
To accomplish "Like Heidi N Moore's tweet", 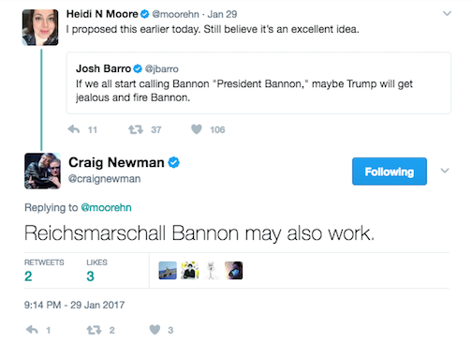I will coord(197,129).
